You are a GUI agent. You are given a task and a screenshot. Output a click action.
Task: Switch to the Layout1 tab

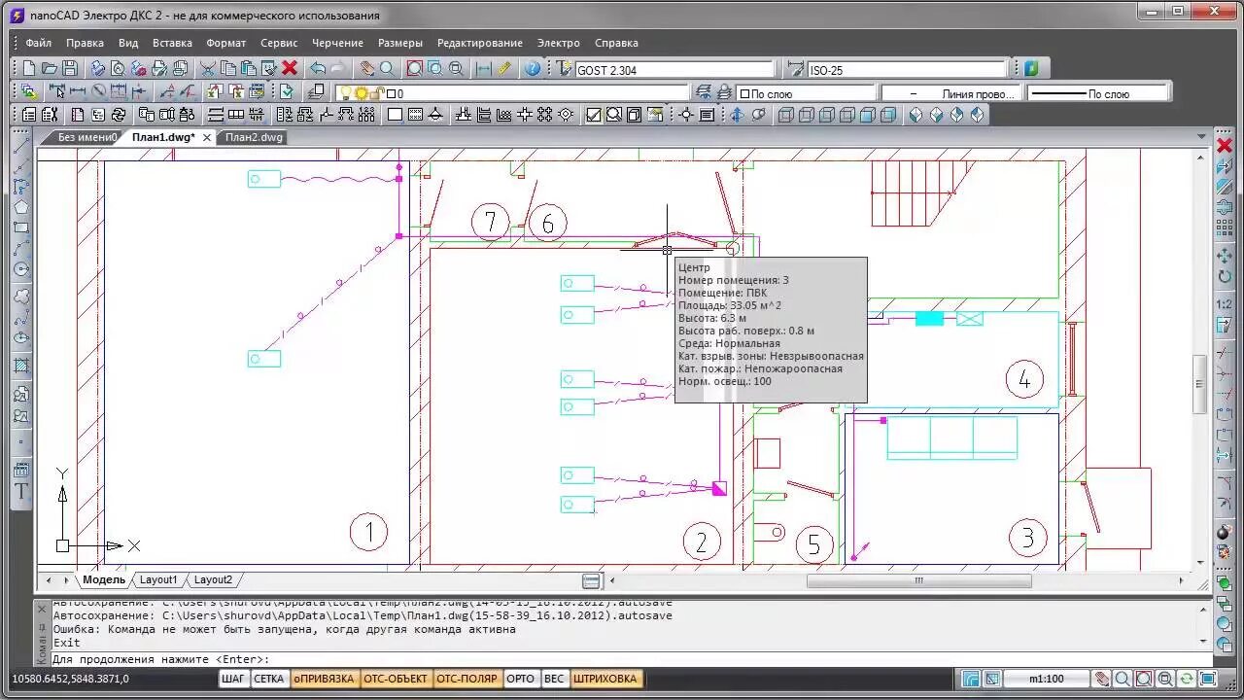158,579
